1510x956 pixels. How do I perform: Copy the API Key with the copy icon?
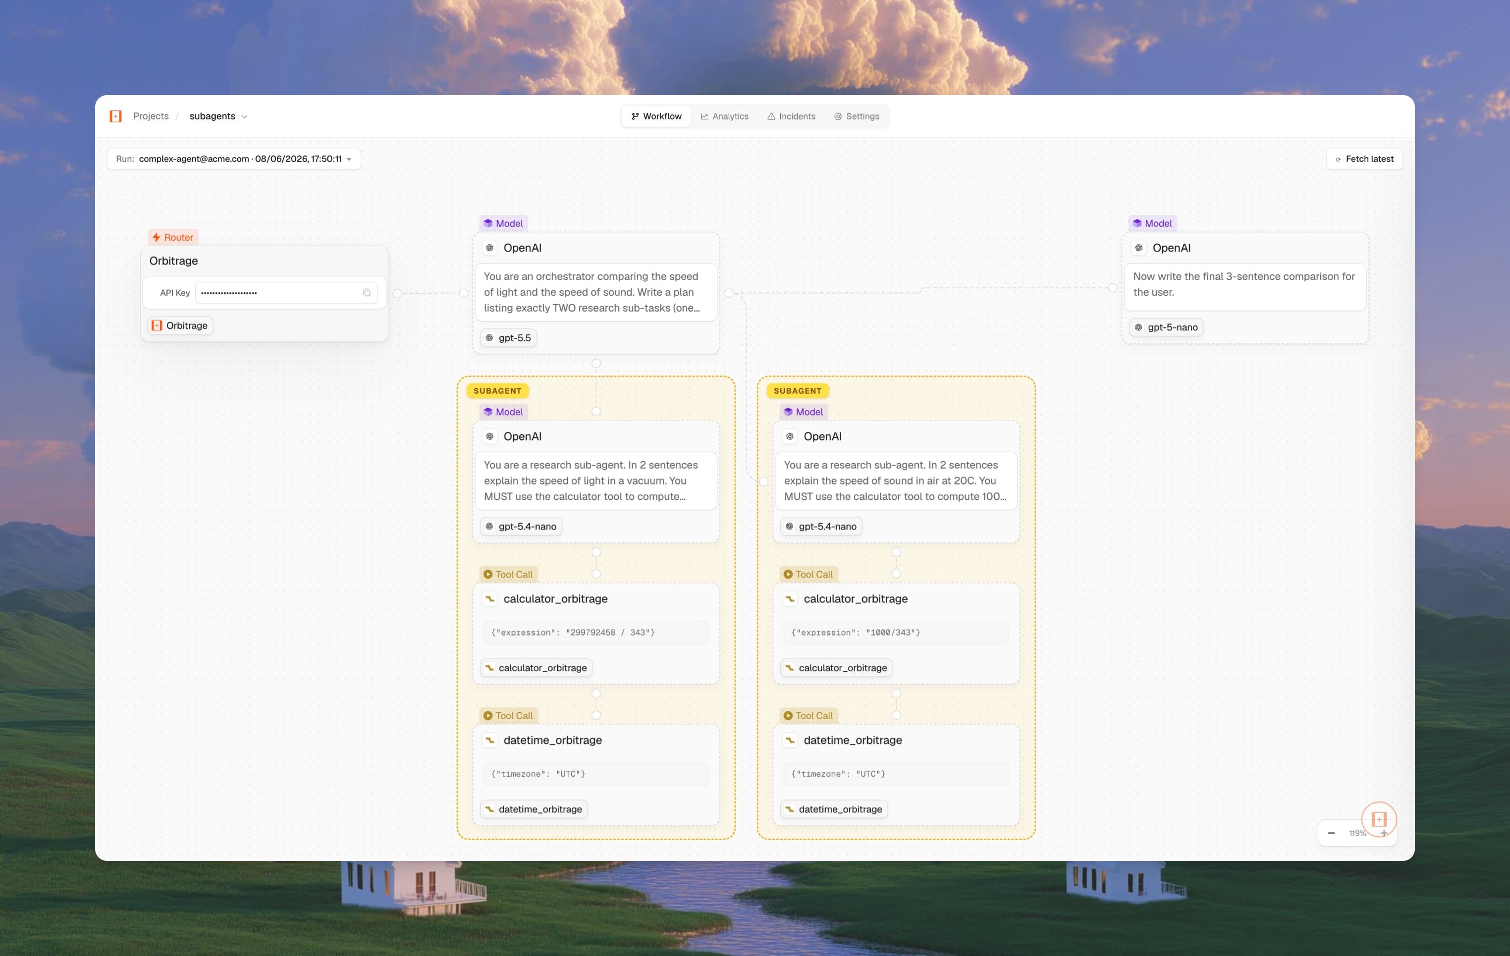click(x=367, y=293)
